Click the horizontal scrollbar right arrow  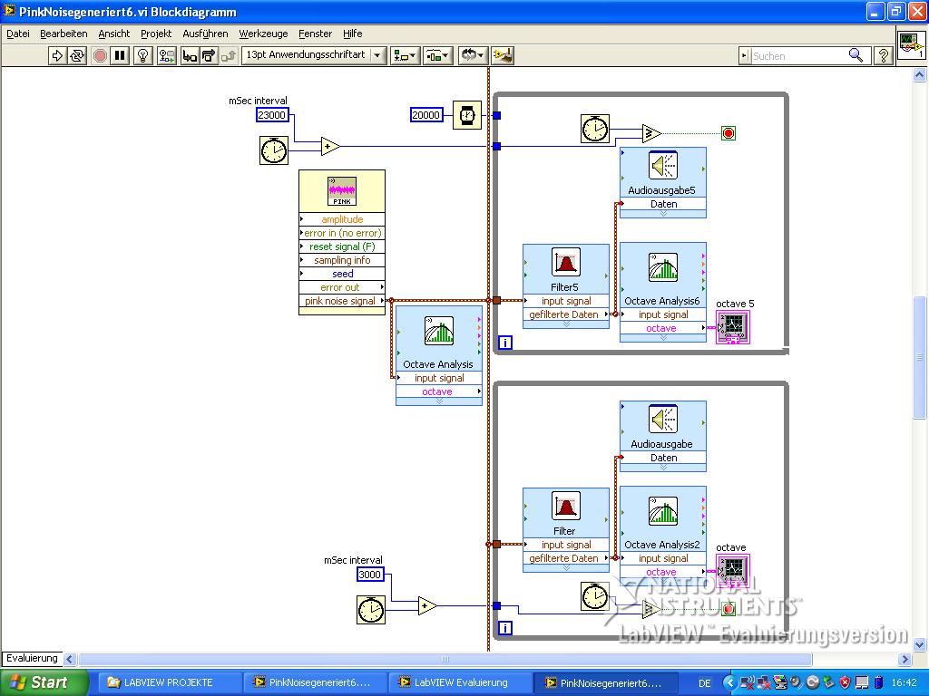(905, 659)
